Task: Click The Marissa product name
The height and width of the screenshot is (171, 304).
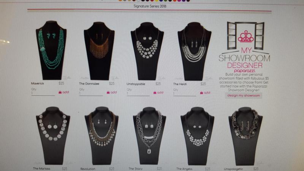Action: 41,169
